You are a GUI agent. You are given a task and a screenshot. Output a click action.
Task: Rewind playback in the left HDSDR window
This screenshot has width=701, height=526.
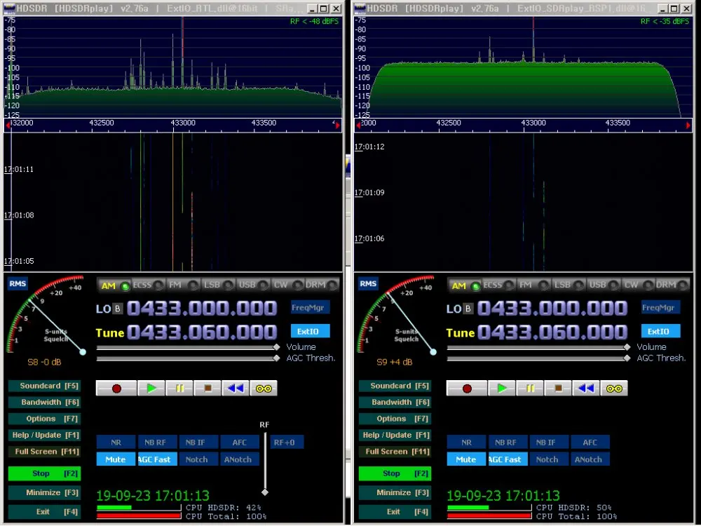tap(236, 389)
